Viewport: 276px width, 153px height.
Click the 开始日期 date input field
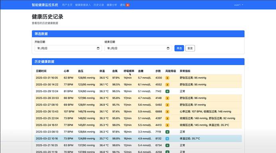[x=68, y=48]
